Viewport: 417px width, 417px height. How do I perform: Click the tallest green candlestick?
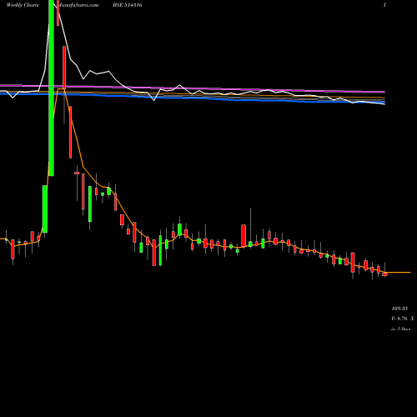tap(51, 88)
